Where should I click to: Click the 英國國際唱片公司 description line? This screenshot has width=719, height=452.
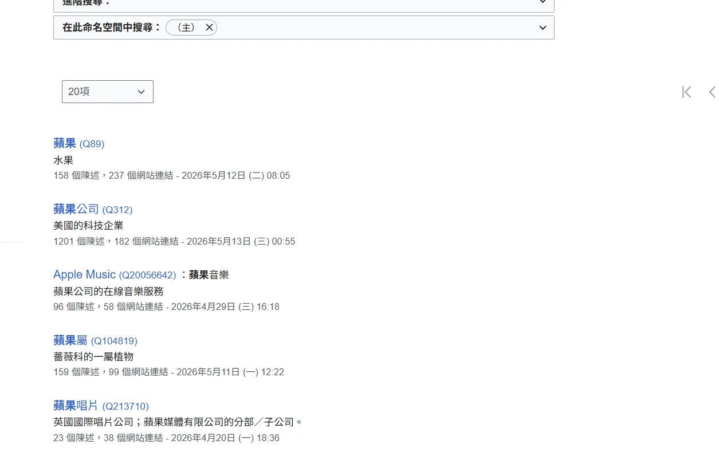click(178, 422)
